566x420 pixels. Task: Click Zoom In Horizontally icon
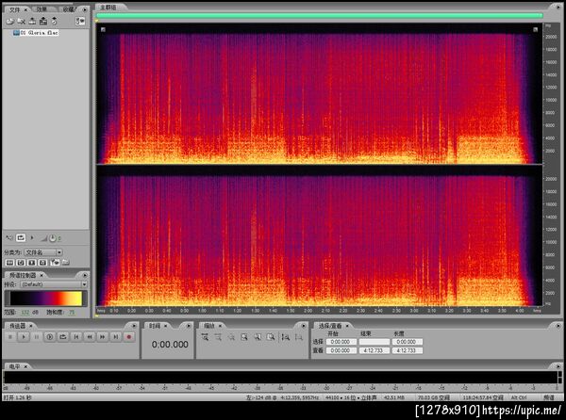coord(205,337)
